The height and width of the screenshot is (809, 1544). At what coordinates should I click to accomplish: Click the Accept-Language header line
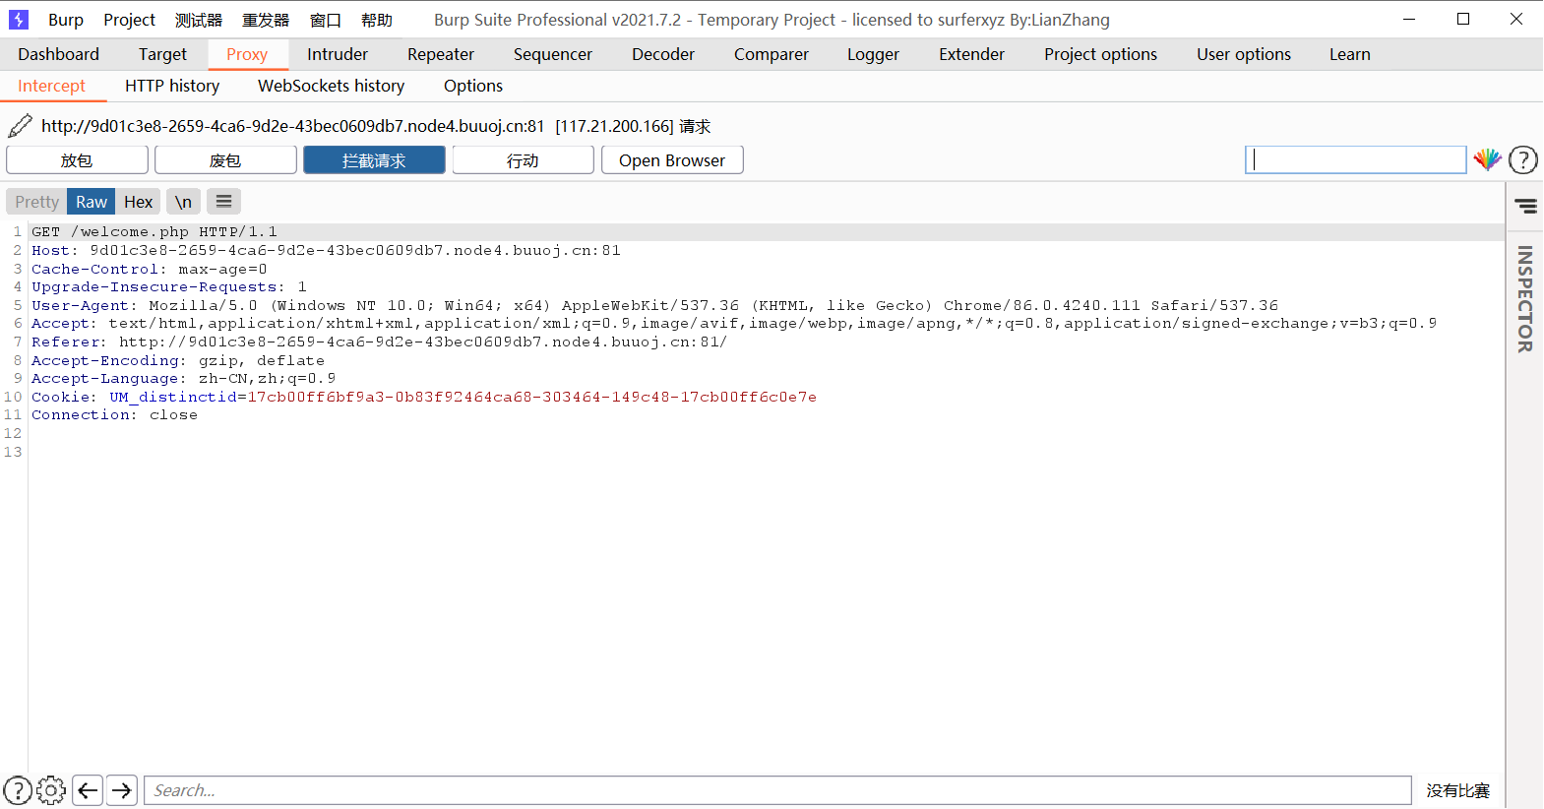(183, 378)
